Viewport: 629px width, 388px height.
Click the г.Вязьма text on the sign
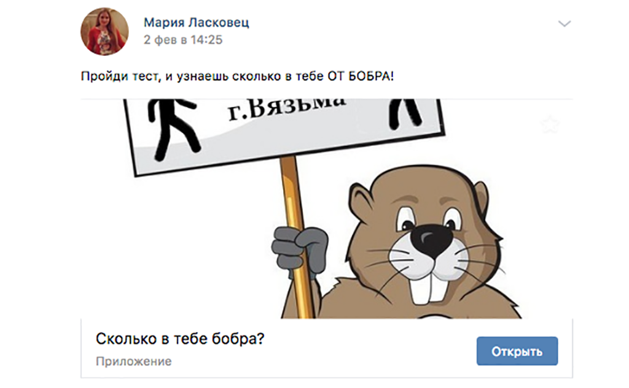pos(286,107)
